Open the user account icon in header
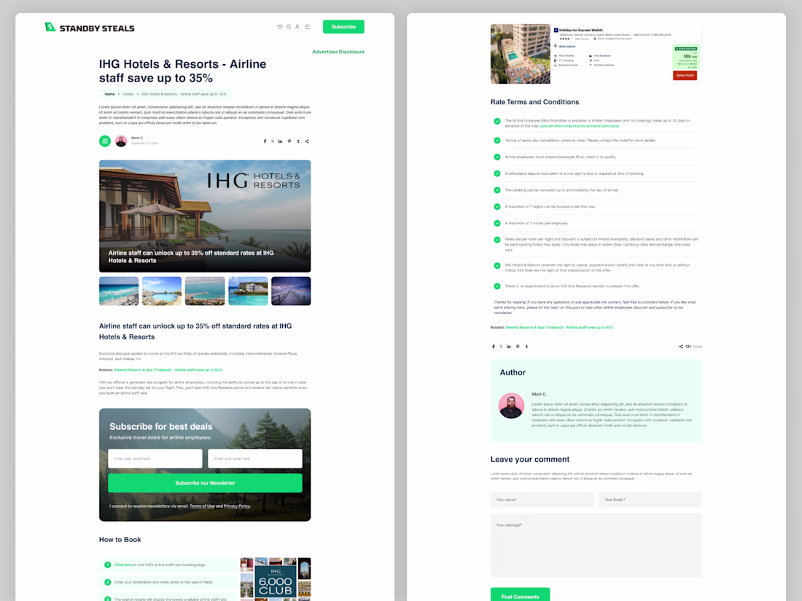The height and width of the screenshot is (601, 802). pyautogui.click(x=297, y=26)
